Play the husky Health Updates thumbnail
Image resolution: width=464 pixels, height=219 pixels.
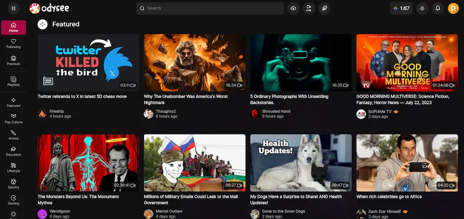(x=301, y=163)
